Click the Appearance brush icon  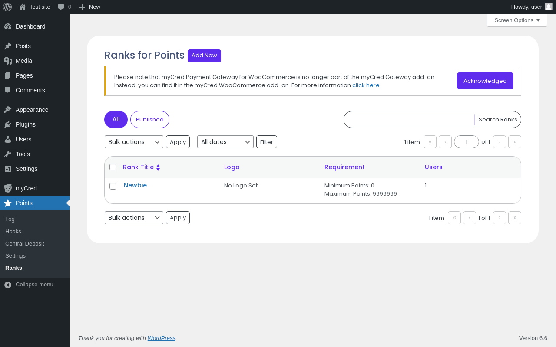pos(8,110)
